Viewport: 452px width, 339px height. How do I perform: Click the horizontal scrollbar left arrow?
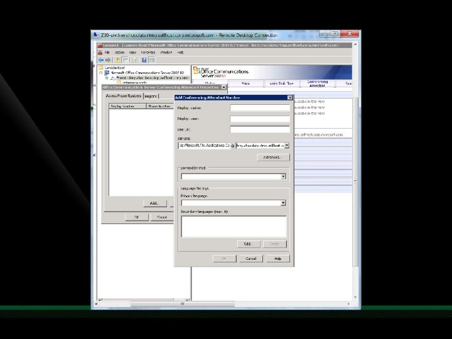[97, 304]
